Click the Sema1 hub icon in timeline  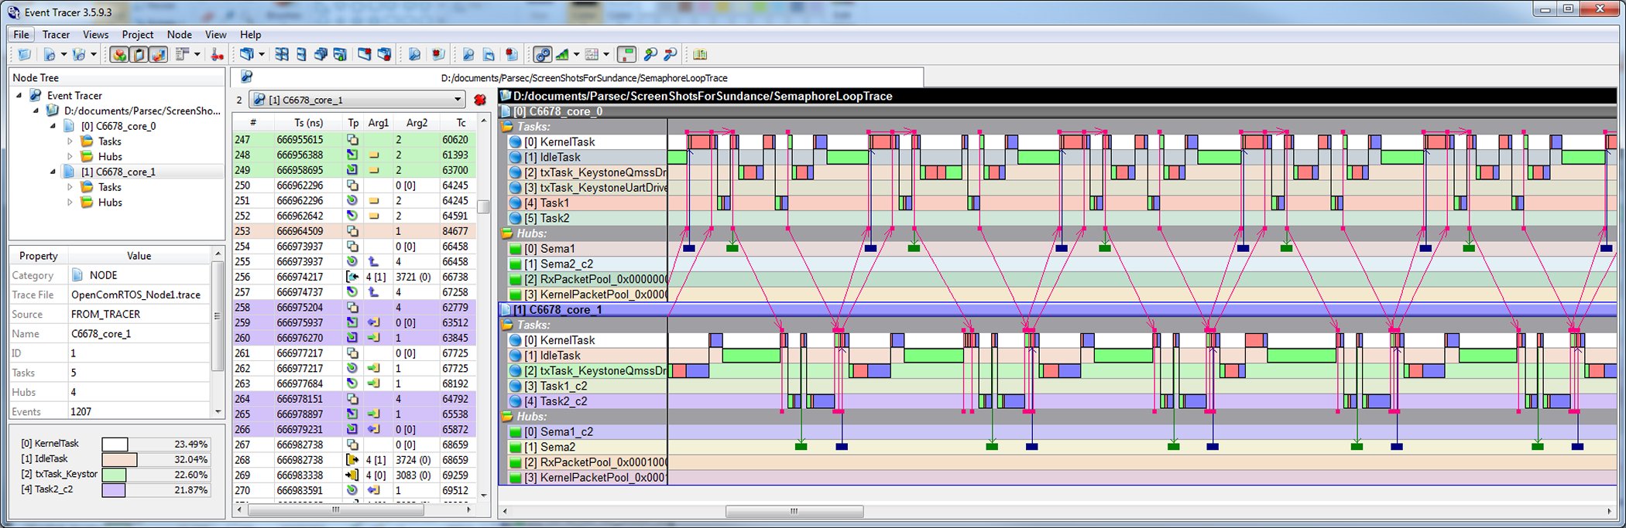point(515,249)
